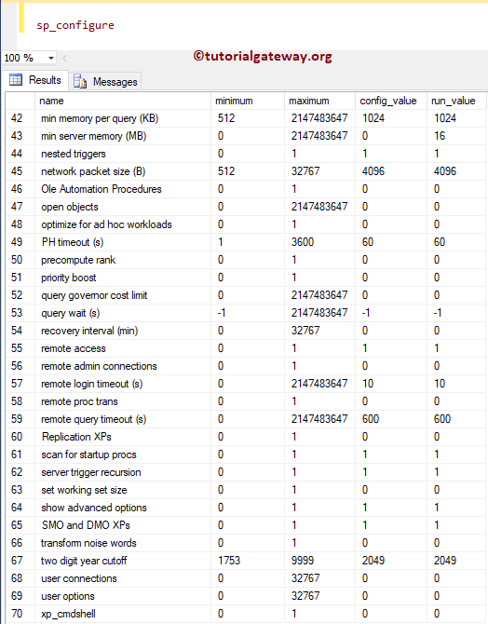
Task: Click the 'user options' cell
Action: pyautogui.click(x=123, y=596)
